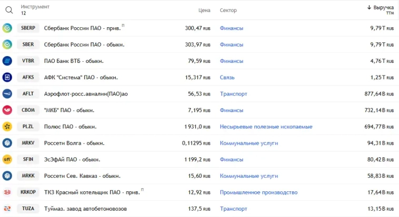Select ПАО Банк ВТБ - обыкн. name

pyautogui.click(x=74, y=61)
